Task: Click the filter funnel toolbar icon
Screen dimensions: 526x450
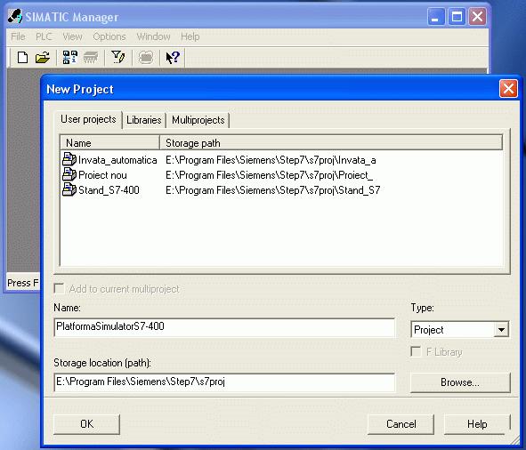Action: tap(117, 57)
